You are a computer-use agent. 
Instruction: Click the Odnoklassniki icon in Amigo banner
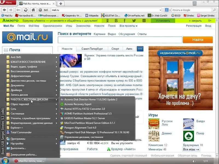point(107,21)
